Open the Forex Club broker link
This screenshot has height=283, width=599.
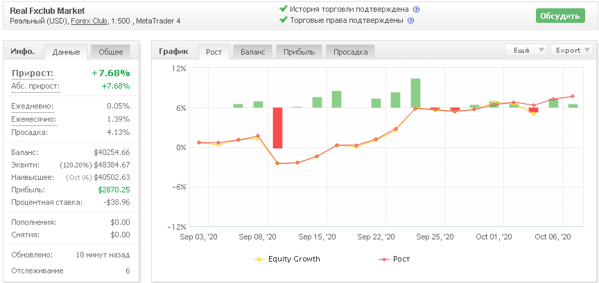[89, 21]
